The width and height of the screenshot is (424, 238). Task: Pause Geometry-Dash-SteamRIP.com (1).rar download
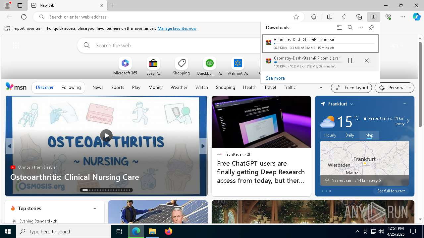click(351, 60)
